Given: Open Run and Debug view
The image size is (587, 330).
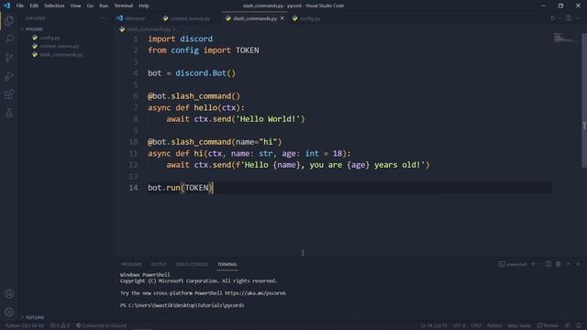Looking at the screenshot, I should click(x=9, y=75).
